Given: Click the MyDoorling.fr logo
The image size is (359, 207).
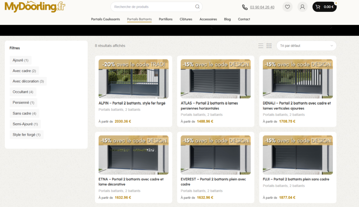Looking at the screenshot, I should coord(34,7).
